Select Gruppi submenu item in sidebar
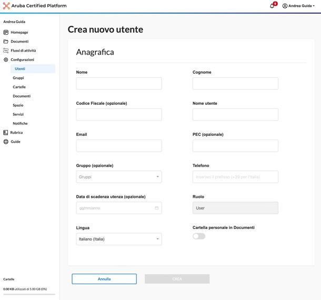This screenshot has width=321, height=300. 18,78
